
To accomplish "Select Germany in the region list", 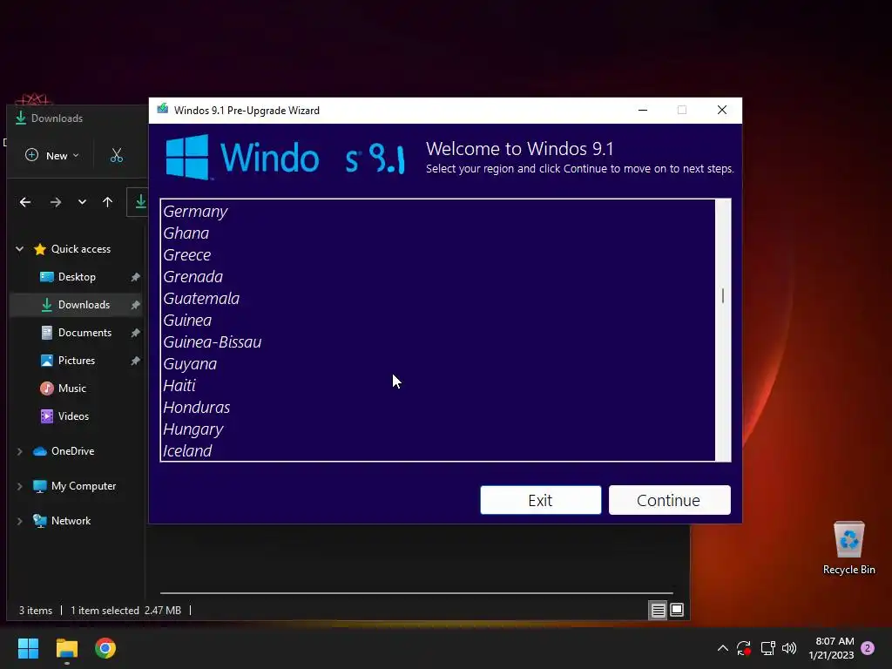I will (x=437, y=212).
